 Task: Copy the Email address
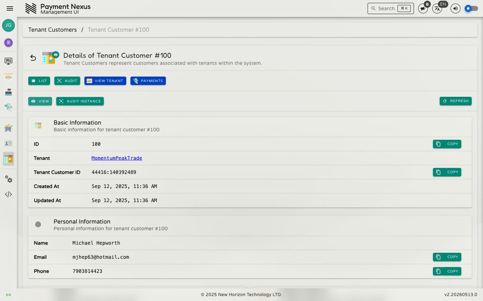tap(447, 257)
